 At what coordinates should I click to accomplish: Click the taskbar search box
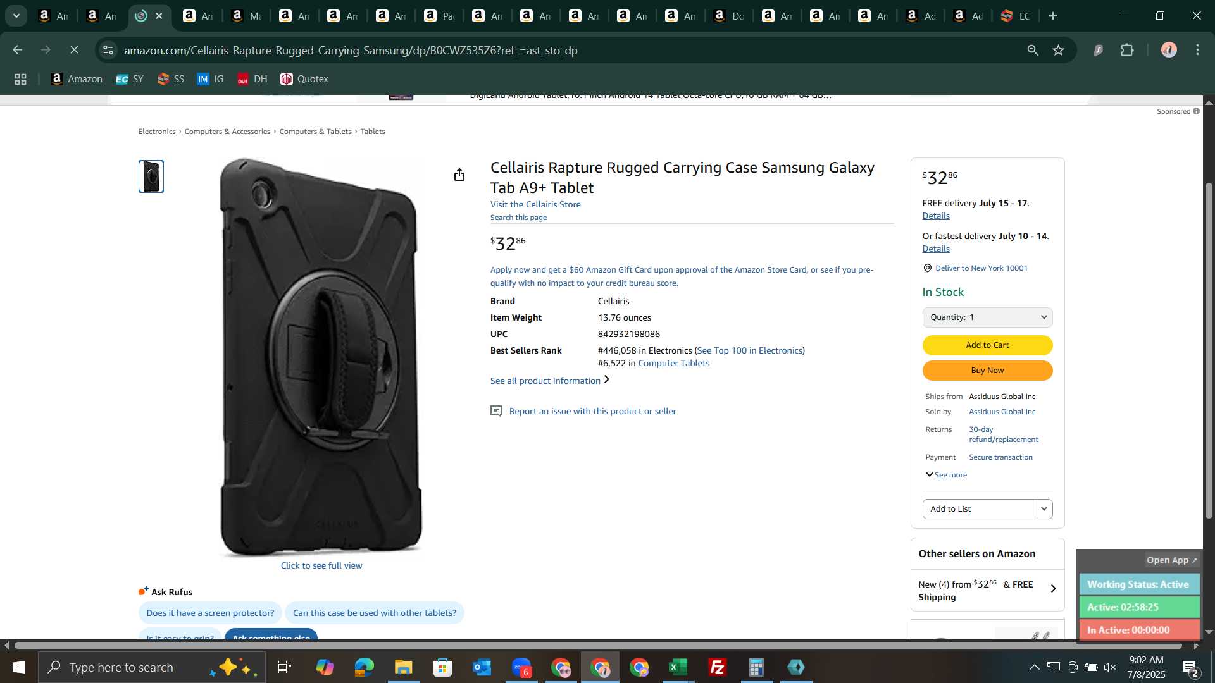pos(152,667)
